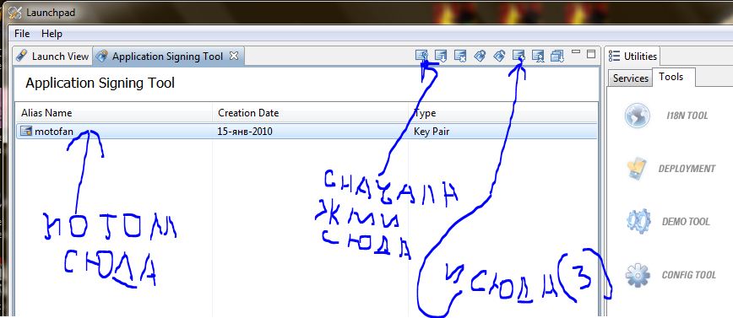Click the delete entry icon with X

460,56
